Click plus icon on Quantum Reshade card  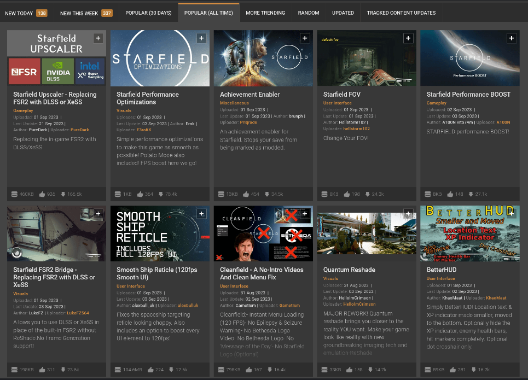pos(408,213)
